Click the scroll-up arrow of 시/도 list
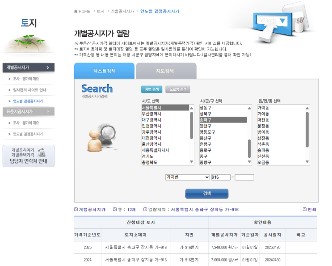Image resolution: width=332 pixels, height=266 pixels. [191, 108]
